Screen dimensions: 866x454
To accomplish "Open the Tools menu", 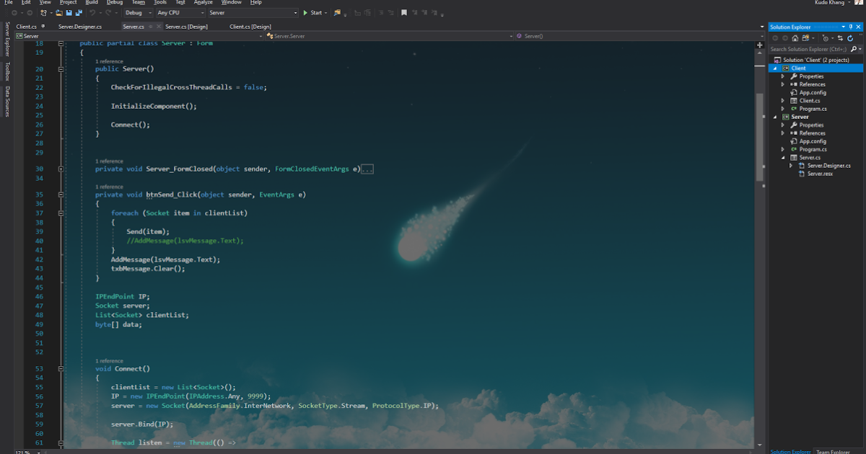I will point(159,2).
